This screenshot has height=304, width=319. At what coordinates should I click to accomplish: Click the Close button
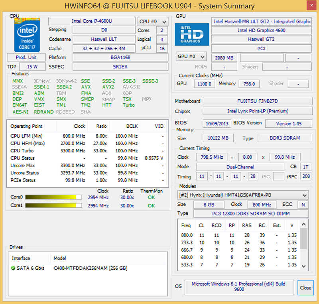(305, 288)
